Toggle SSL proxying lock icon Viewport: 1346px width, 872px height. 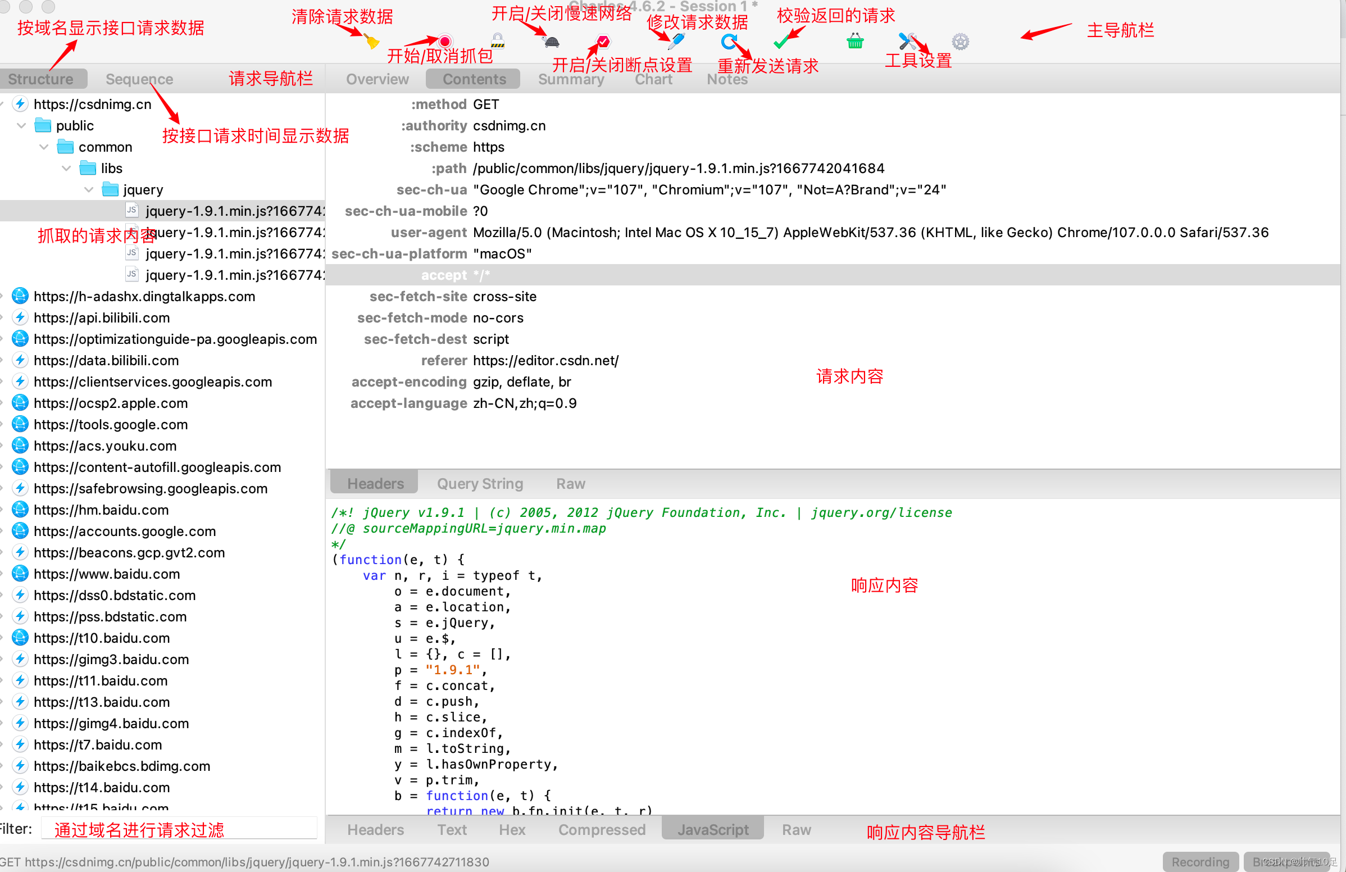point(497,40)
